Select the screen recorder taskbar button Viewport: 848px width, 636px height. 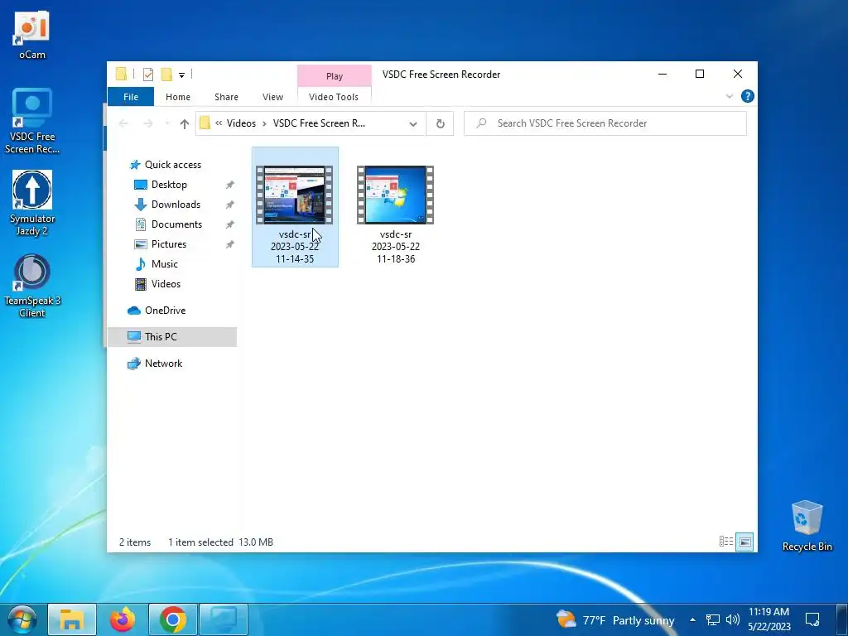pyautogui.click(x=224, y=619)
